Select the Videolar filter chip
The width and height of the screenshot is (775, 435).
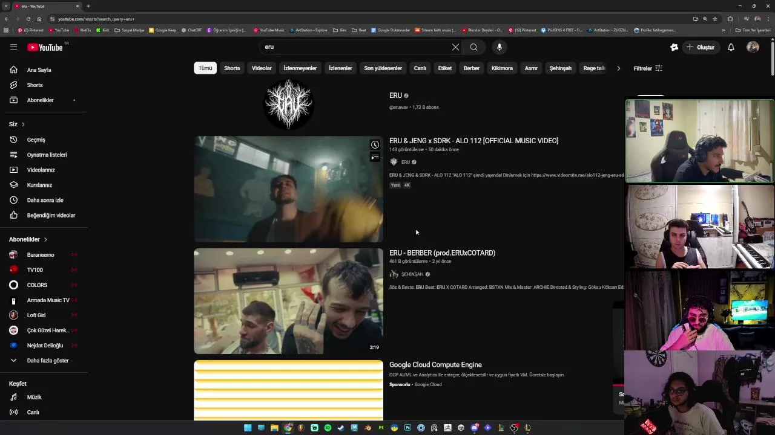coord(262,68)
